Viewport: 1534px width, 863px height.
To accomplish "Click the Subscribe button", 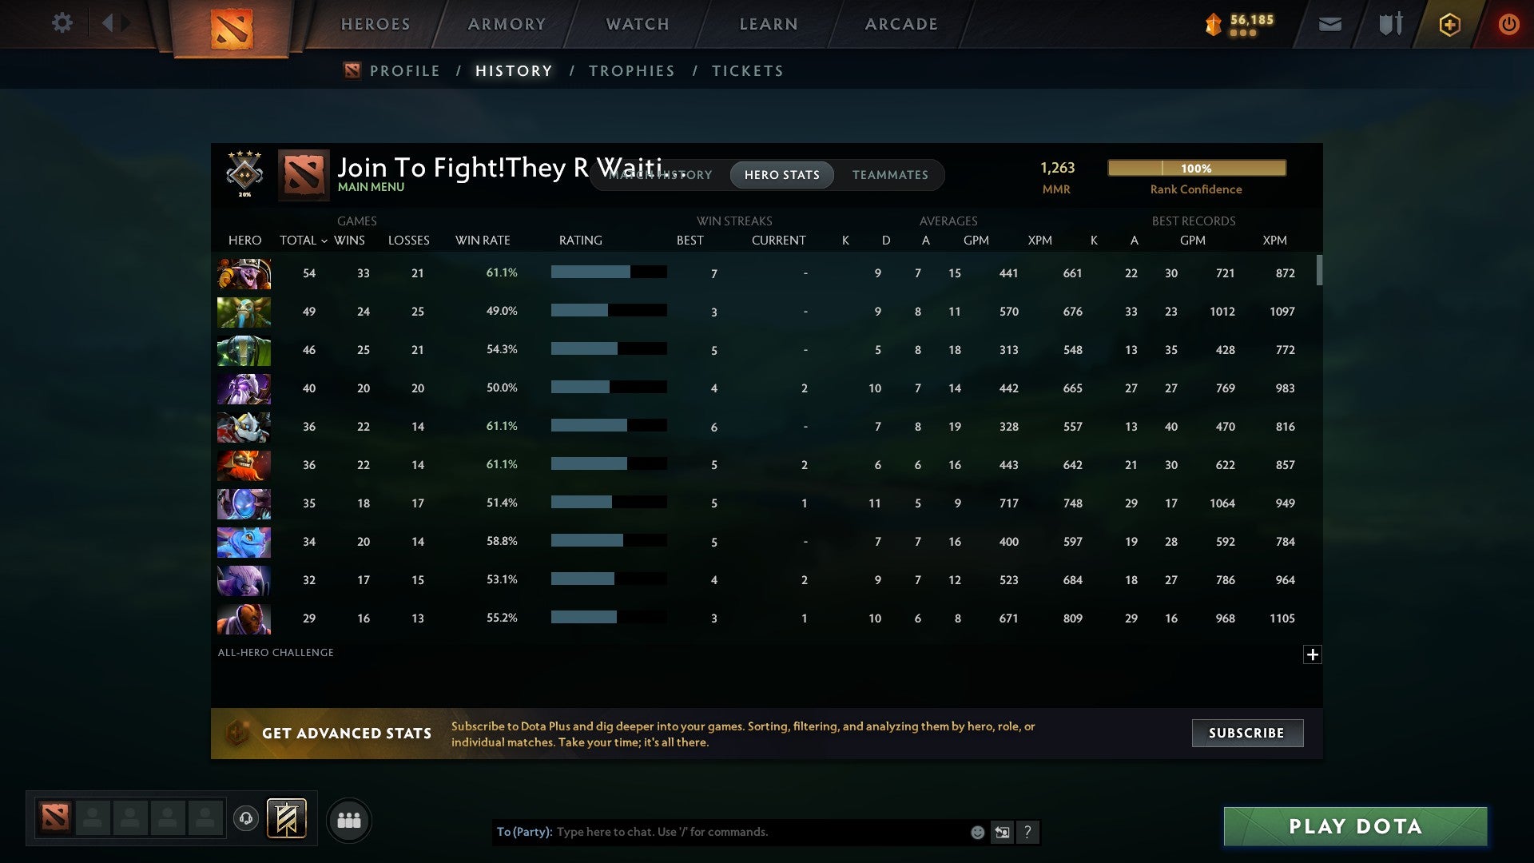I will (x=1246, y=733).
